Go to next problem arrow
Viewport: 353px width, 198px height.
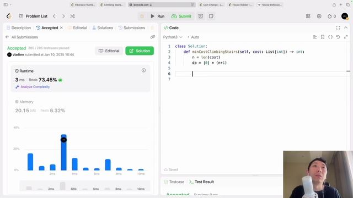coord(63,16)
